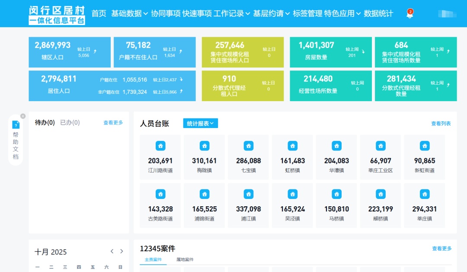467x272 pixels.
Task: Close the 帮助文档 floating widget
Action: click(x=23, y=116)
